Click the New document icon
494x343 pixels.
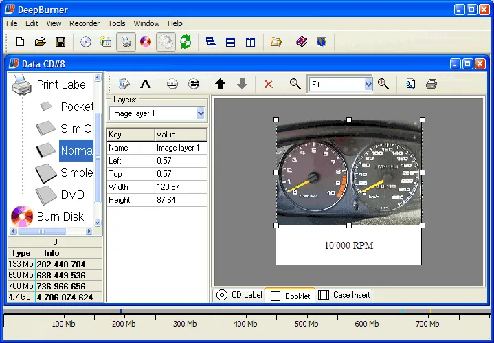coord(20,42)
